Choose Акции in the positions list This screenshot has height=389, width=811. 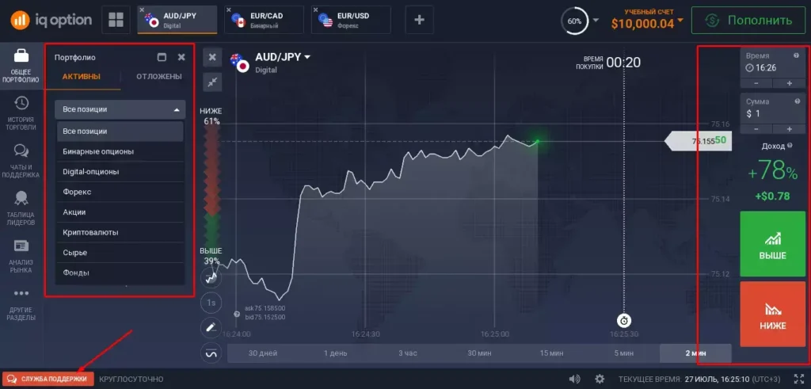[120, 212]
